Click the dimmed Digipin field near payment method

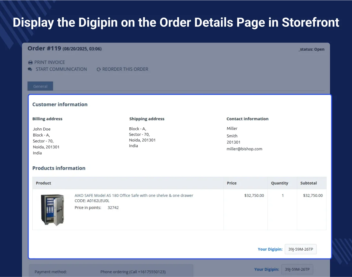(297, 269)
